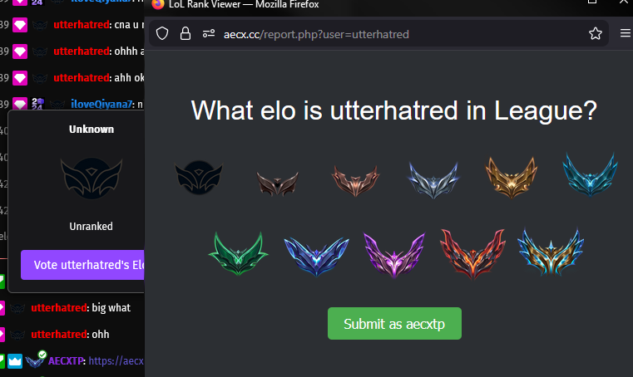
Task: Open the aecx link posted by AECXTP
Action: 116,360
